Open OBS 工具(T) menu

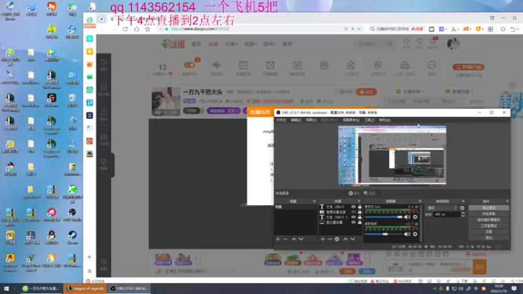(x=369, y=120)
